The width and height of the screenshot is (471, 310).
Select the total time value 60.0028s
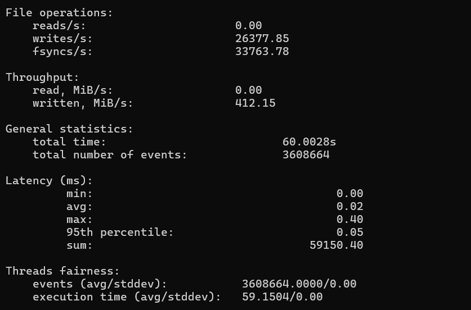[x=309, y=142]
